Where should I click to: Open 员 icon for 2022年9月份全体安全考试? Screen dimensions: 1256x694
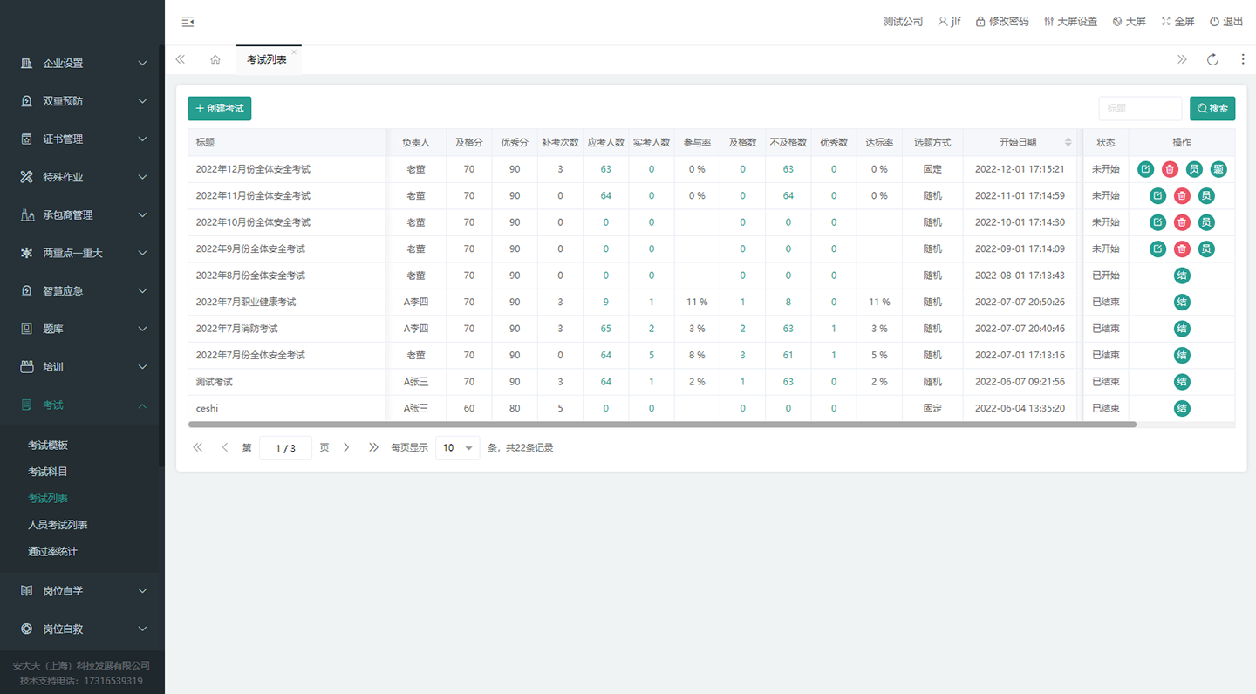click(1206, 249)
